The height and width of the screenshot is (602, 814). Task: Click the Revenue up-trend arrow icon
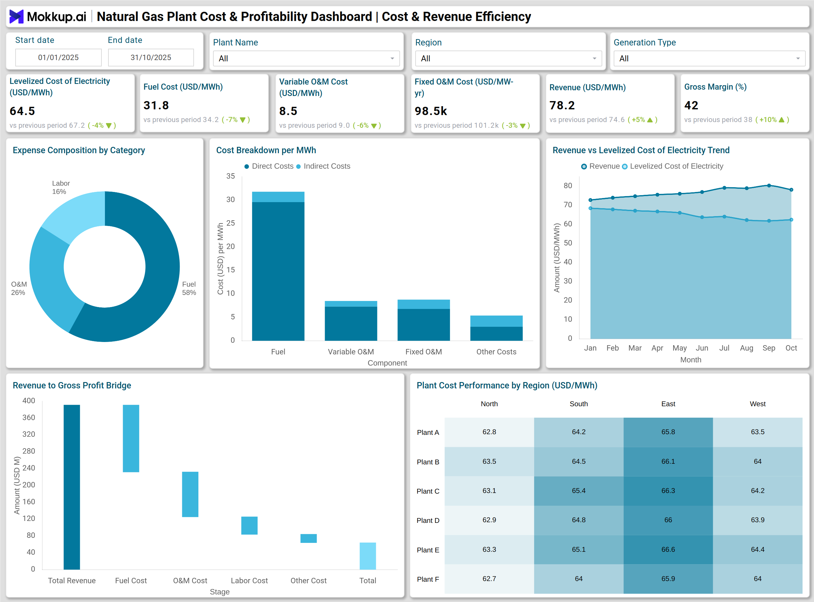point(650,120)
